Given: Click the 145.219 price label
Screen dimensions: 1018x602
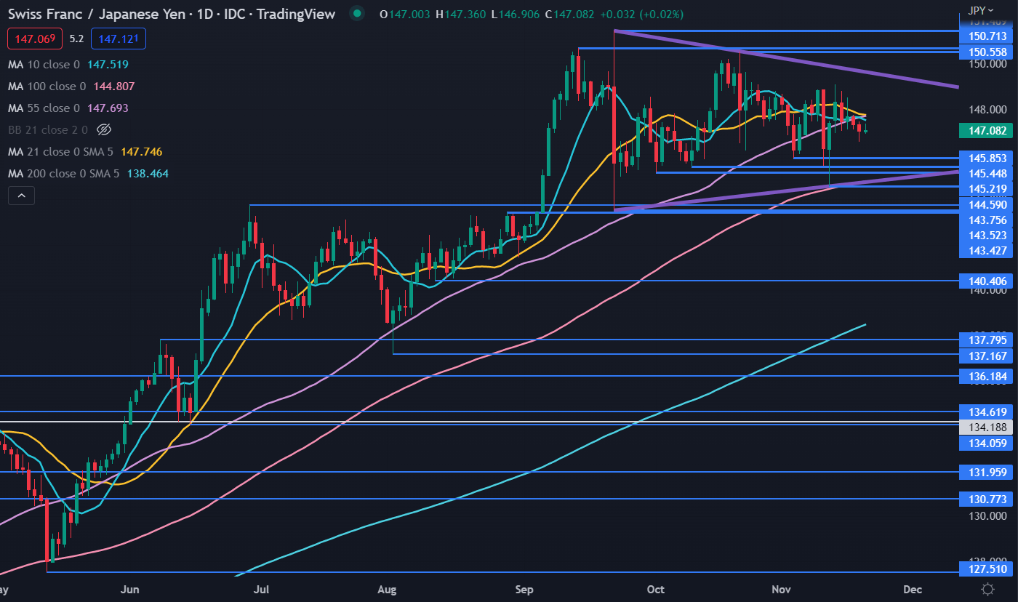Looking at the screenshot, I should (x=987, y=189).
